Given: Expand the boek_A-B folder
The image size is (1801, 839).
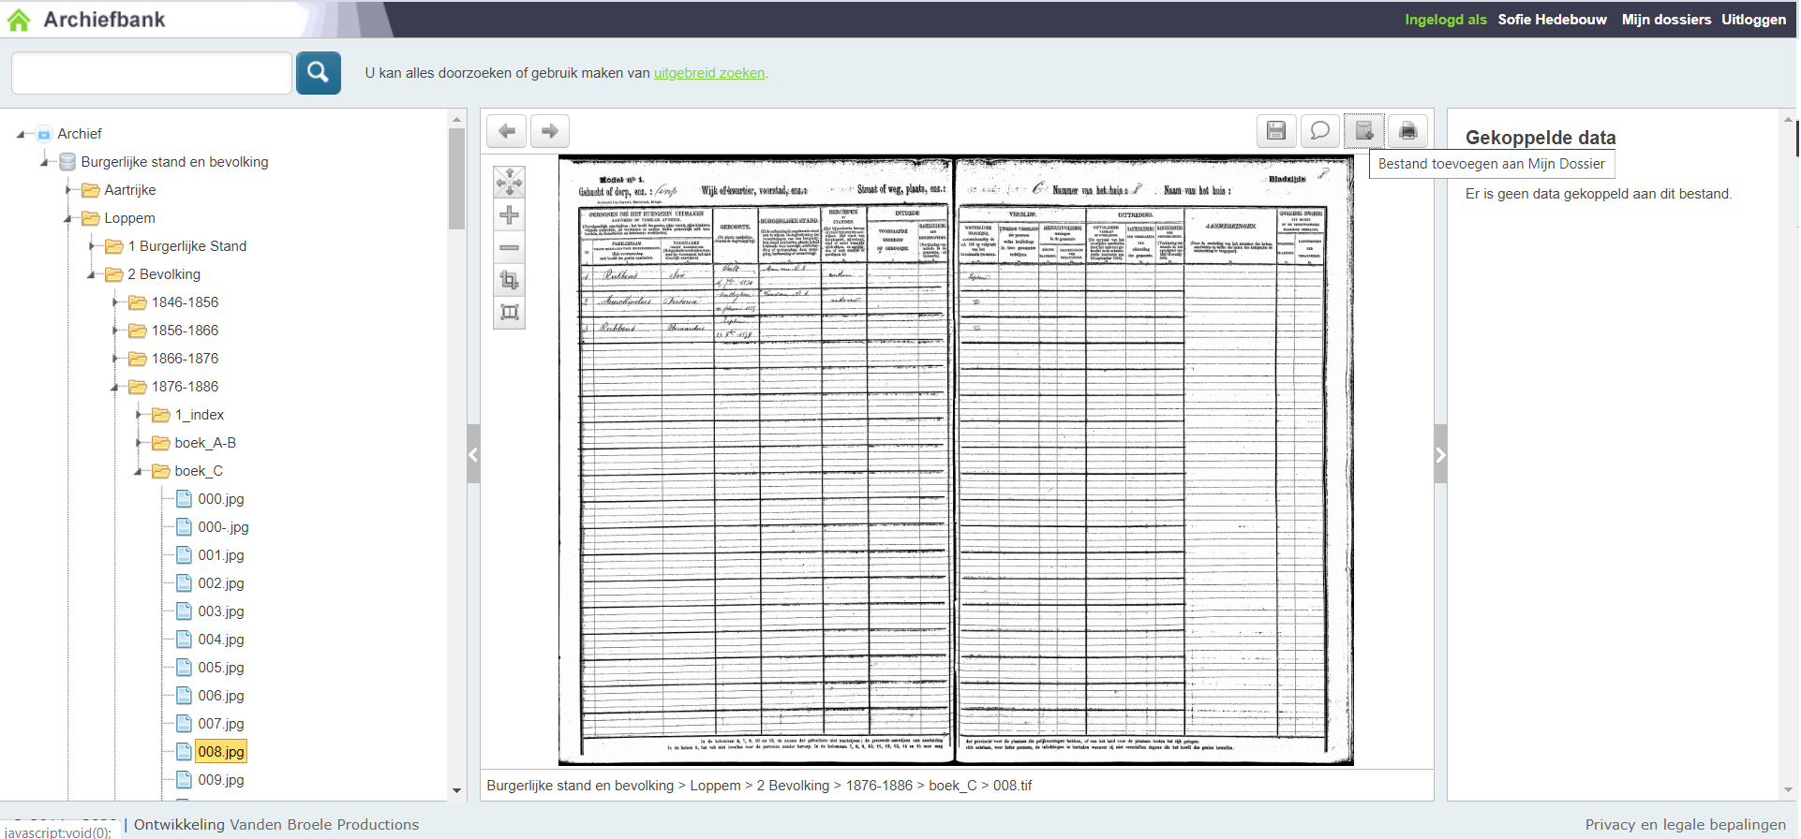Looking at the screenshot, I should pyautogui.click(x=139, y=443).
